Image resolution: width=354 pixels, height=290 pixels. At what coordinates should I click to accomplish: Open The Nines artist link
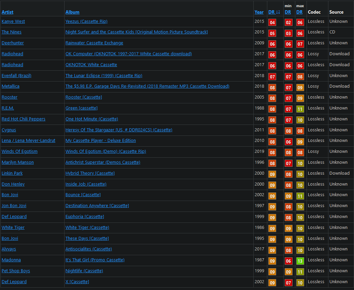[x=12, y=32]
